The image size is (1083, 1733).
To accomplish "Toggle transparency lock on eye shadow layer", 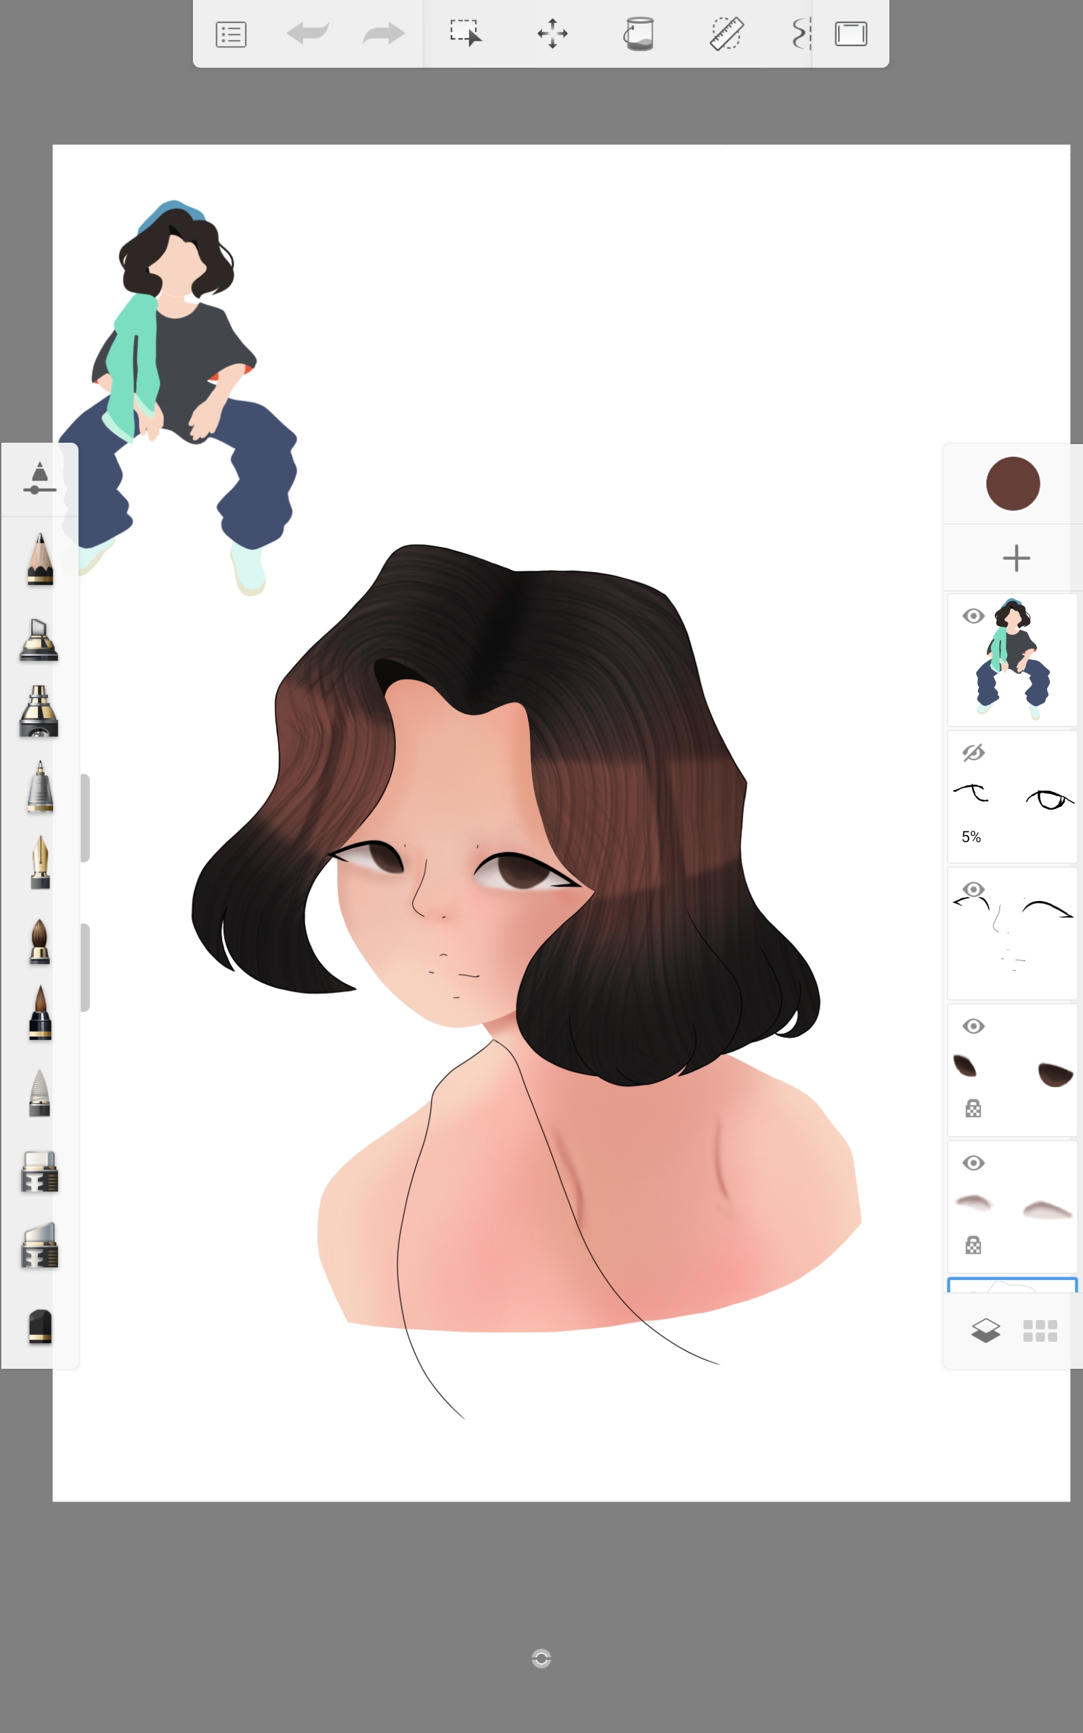I will tap(973, 1246).
